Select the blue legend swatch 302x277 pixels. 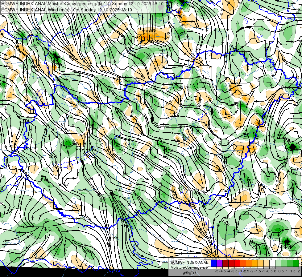(x=214, y=263)
